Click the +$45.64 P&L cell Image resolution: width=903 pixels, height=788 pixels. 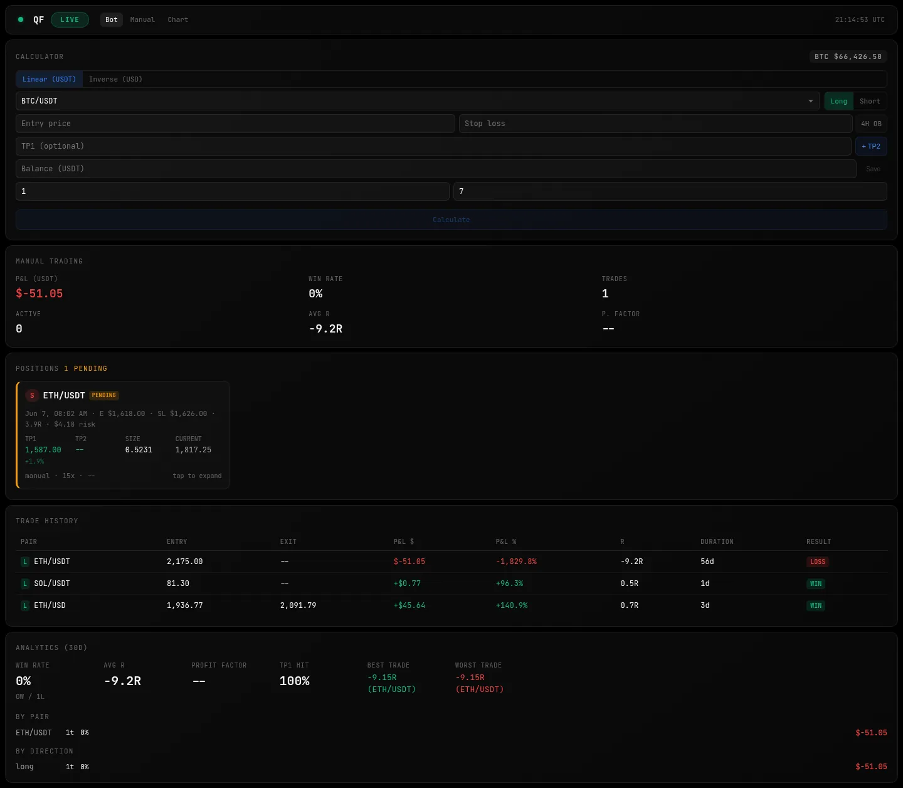(409, 605)
